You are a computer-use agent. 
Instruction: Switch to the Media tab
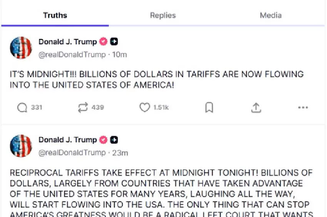pos(270,15)
